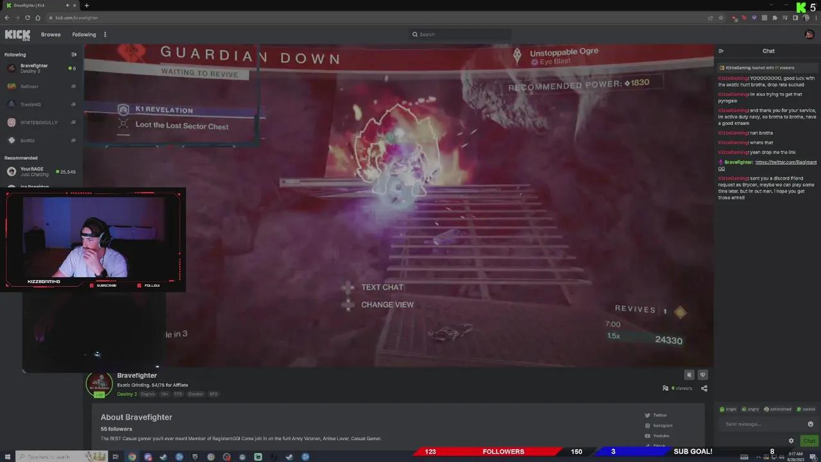Viewport: 821px width, 462px height.
Task: Toggle the follow heart button for Bravefighter
Action: (703, 375)
